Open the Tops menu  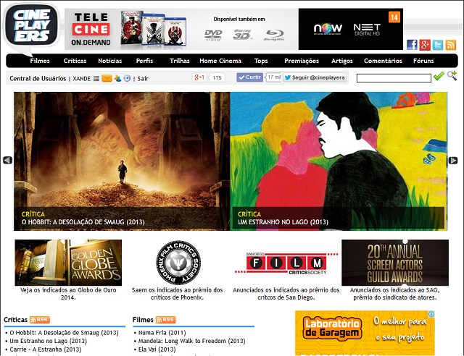coord(261,61)
